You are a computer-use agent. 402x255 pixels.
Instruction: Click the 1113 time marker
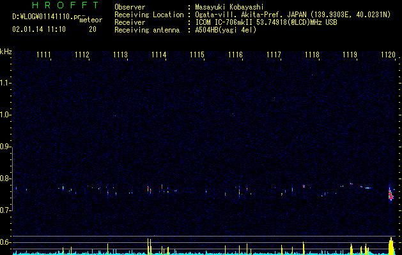[x=120, y=55]
